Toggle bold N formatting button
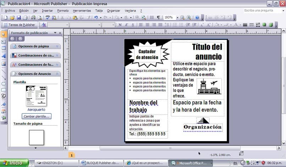286x167 pixels. click(x=120, y=25)
